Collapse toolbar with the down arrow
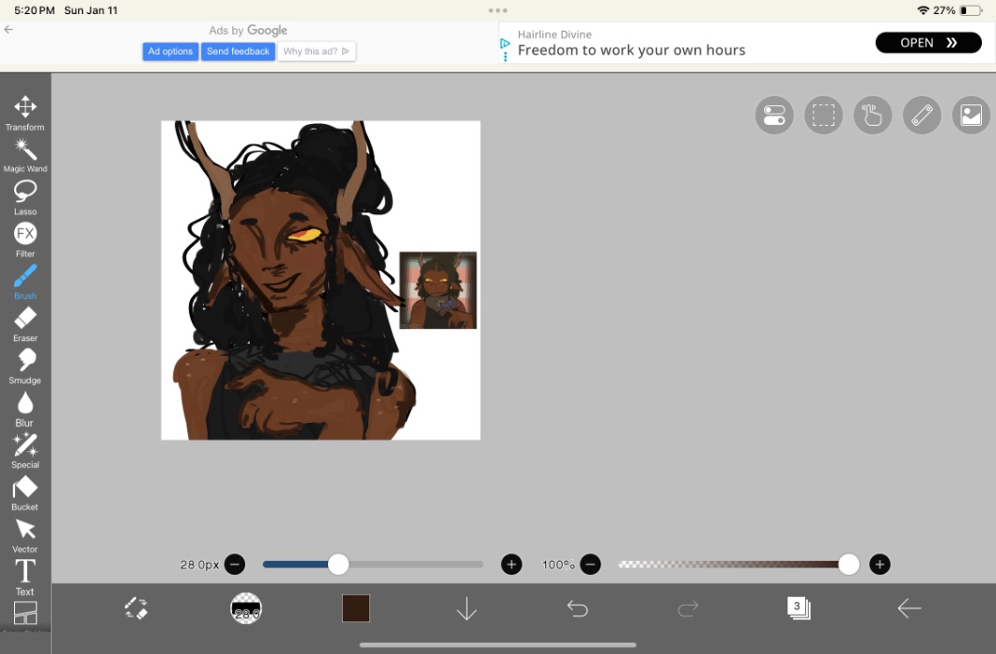996x654 pixels. coord(467,609)
